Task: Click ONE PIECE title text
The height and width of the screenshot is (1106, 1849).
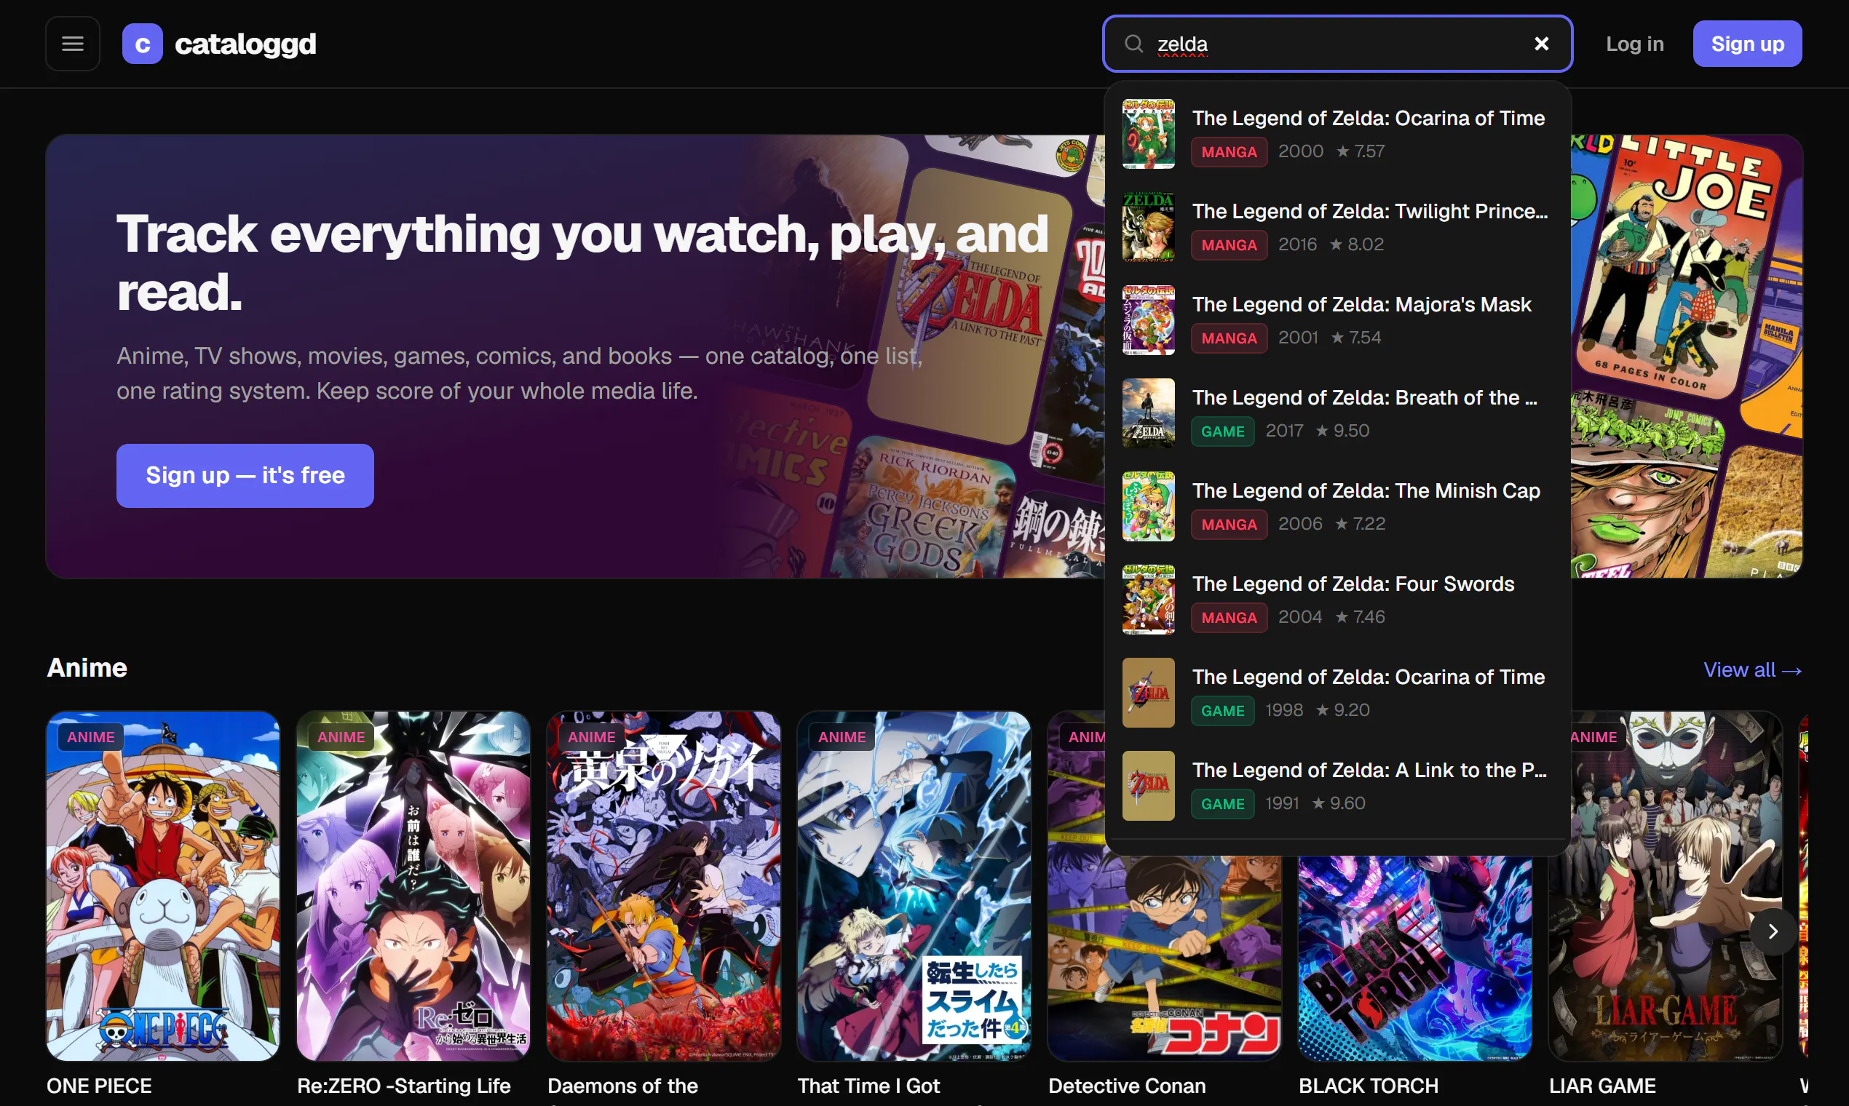Action: (99, 1086)
